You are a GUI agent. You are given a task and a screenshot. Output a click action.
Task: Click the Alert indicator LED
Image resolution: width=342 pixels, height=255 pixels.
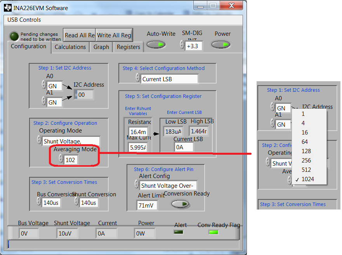(179, 232)
